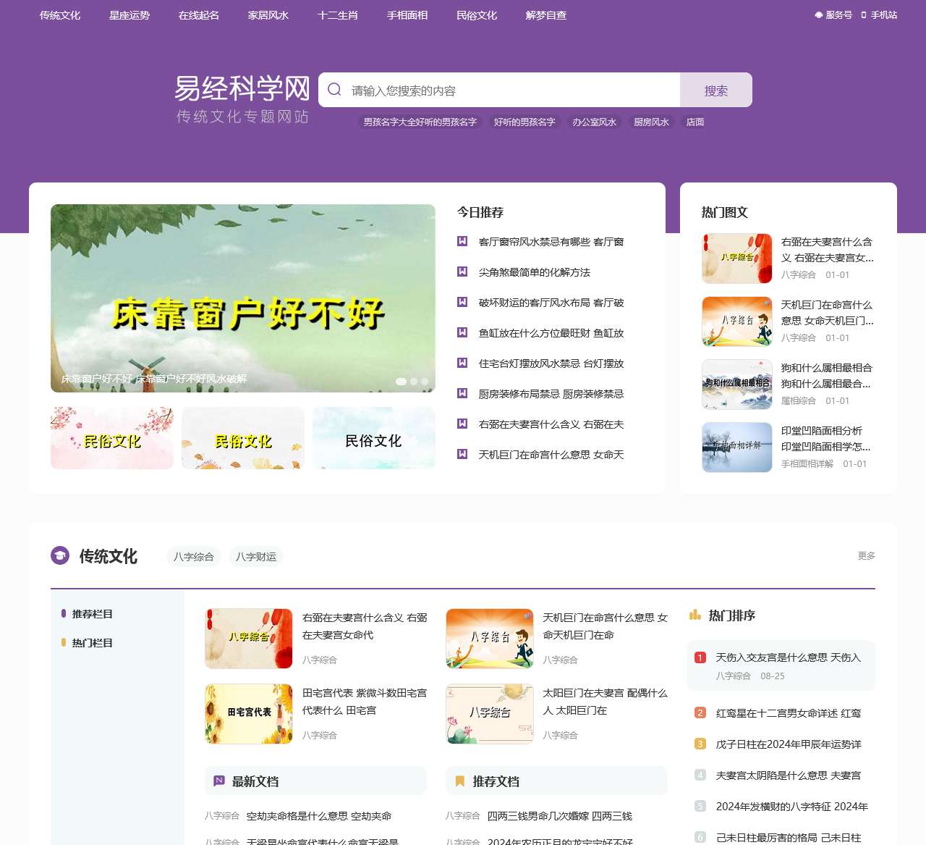Click the bookmark icon beside 推荐文档

[x=459, y=781]
